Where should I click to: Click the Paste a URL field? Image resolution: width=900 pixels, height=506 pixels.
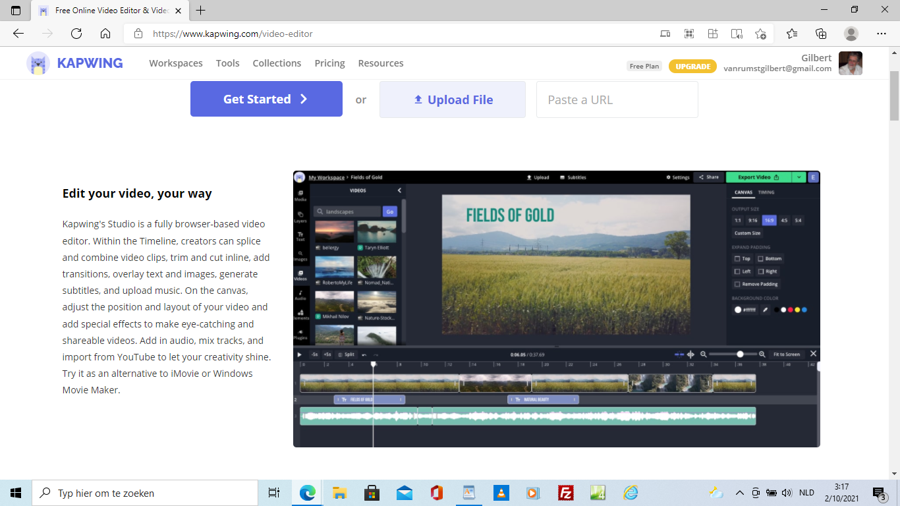[617, 99]
